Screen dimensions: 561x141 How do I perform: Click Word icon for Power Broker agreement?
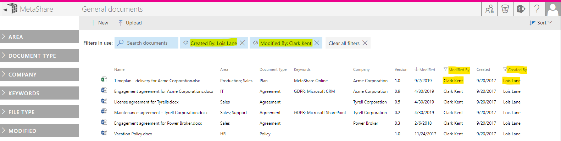[x=104, y=122]
